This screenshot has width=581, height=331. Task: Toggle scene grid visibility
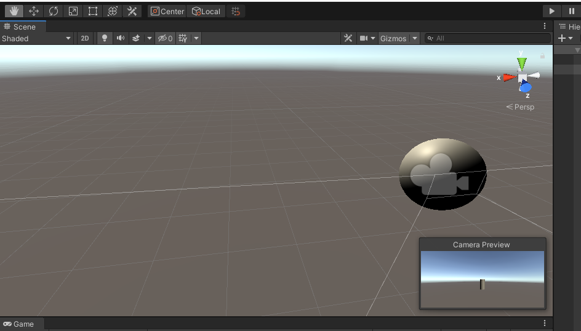pyautogui.click(x=183, y=38)
